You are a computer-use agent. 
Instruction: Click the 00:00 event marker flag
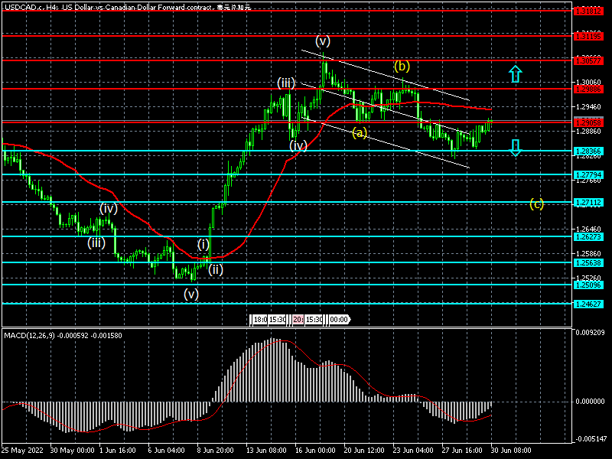point(339,320)
